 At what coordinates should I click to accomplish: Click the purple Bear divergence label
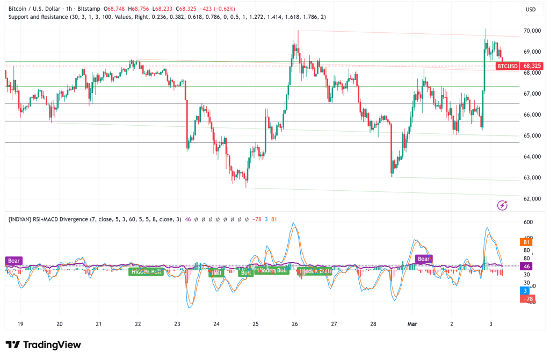[13, 261]
